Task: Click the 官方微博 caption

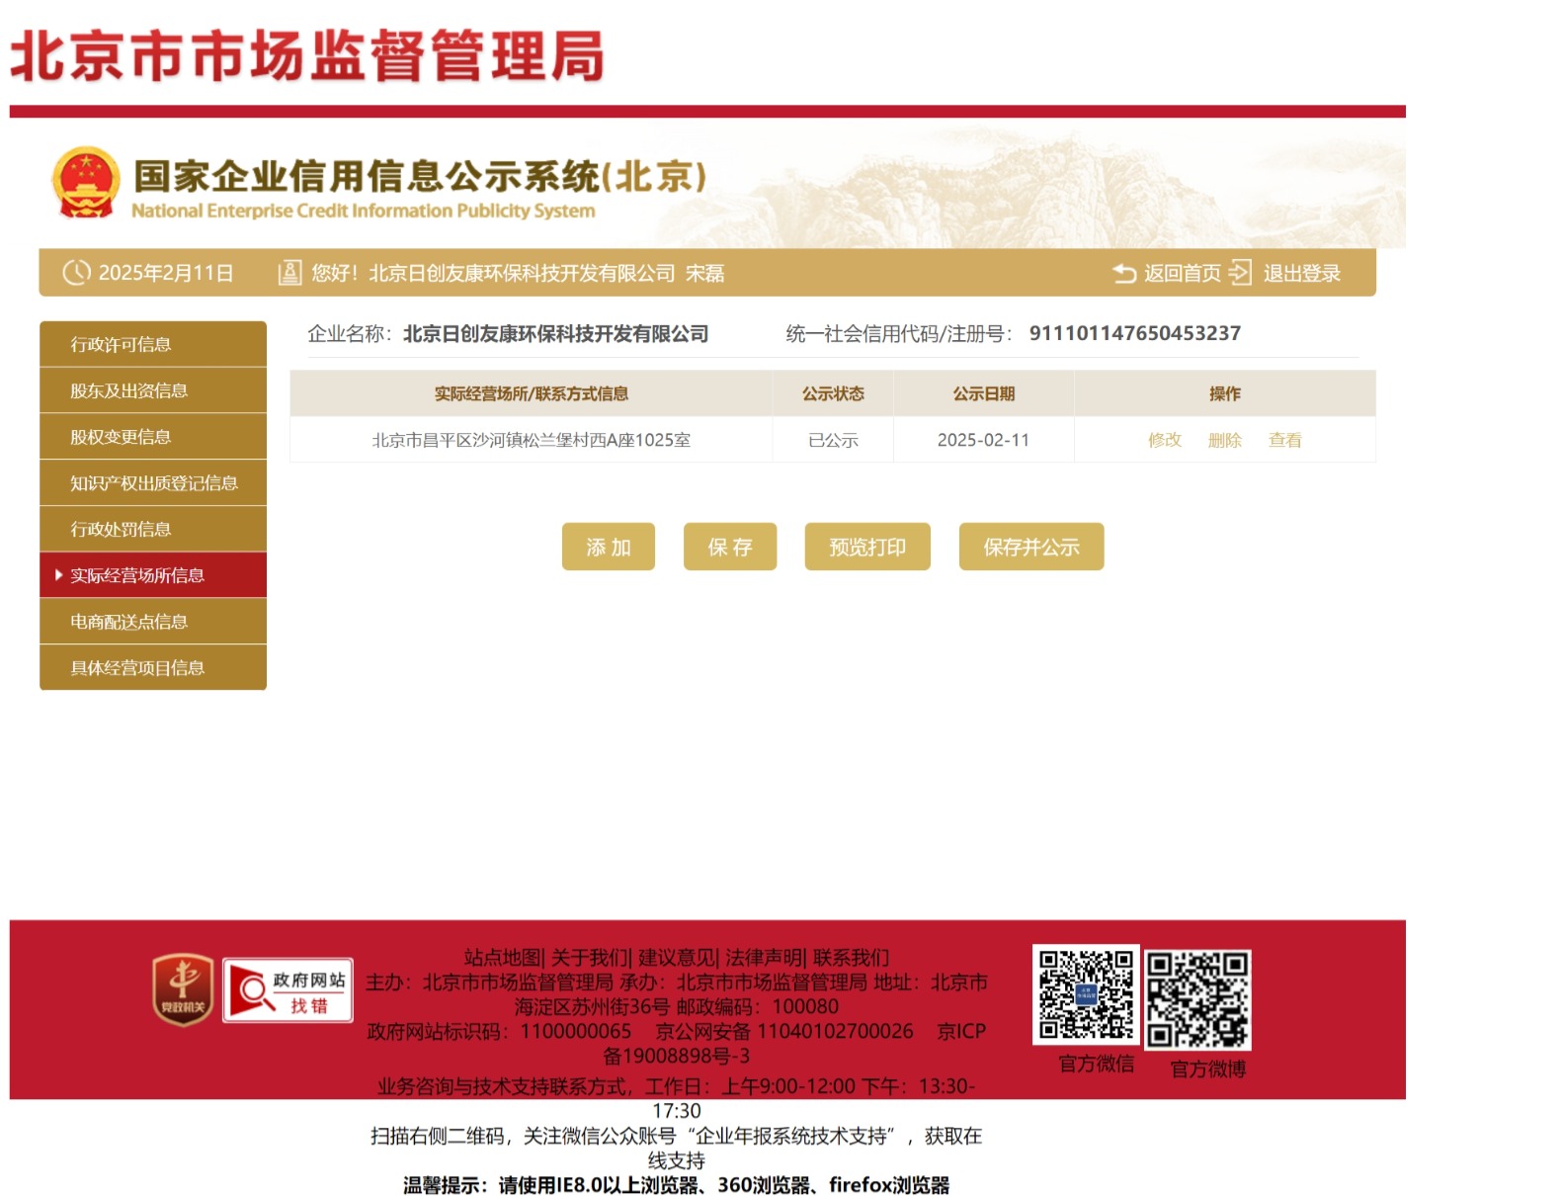Action: pos(1208,1068)
